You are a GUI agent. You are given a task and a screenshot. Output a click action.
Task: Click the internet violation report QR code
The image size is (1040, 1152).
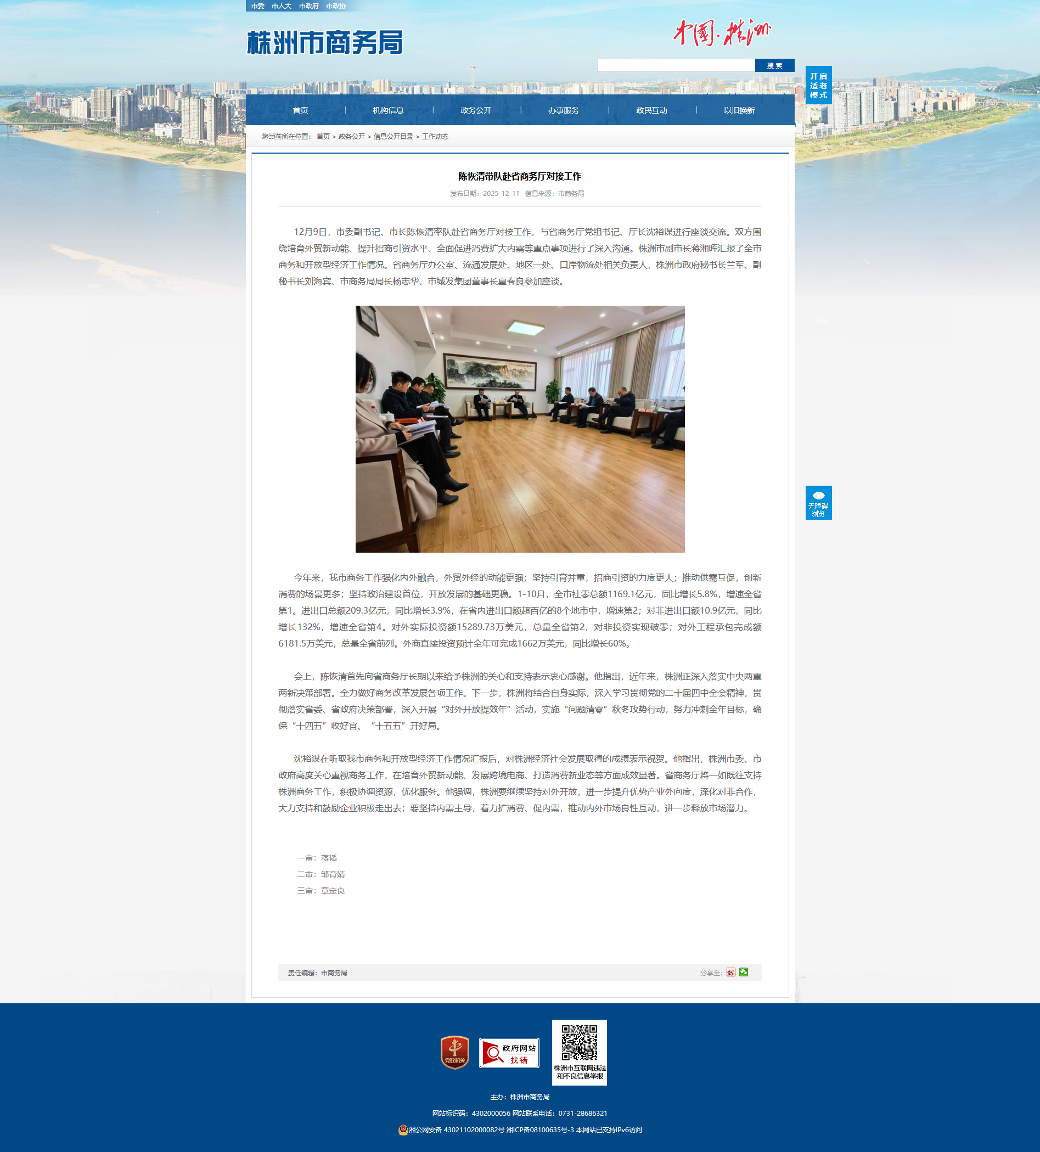pos(579,1043)
